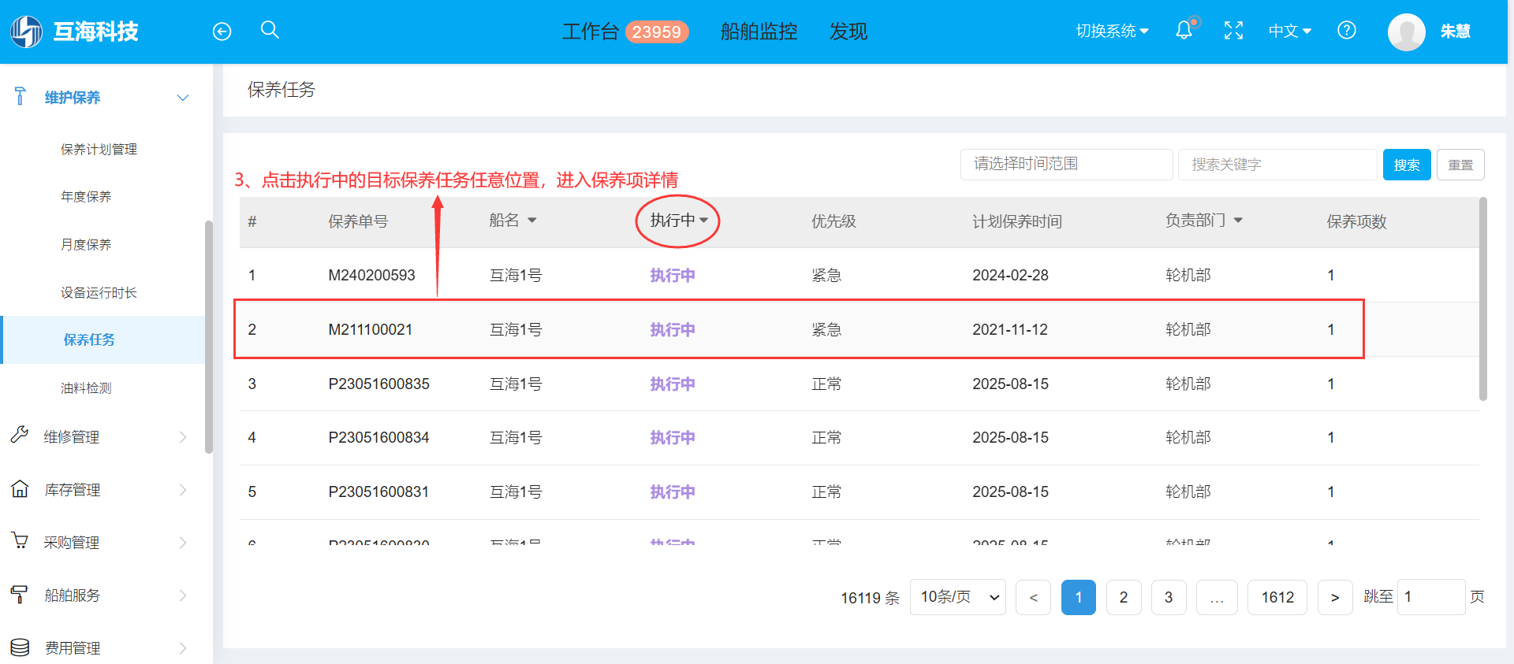Click the back arrow circle icon
1514x664 pixels.
pos(222,32)
